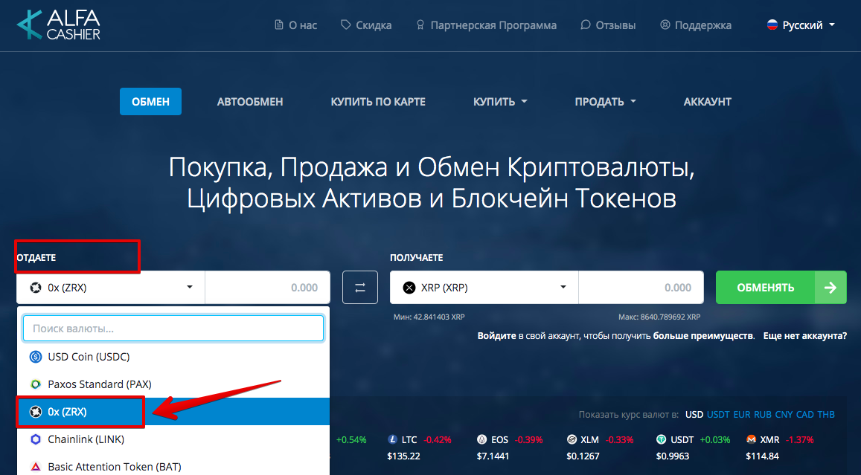Select Paxos Standard (PAX) from list
The width and height of the screenshot is (861, 475).
173,384
